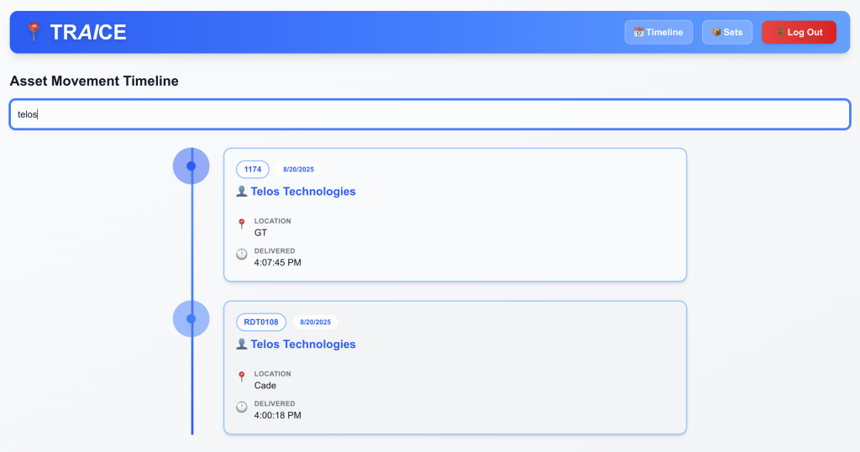Click the location pin icon beside Cade
Viewport: 860px width, 452px height.
[x=242, y=377]
